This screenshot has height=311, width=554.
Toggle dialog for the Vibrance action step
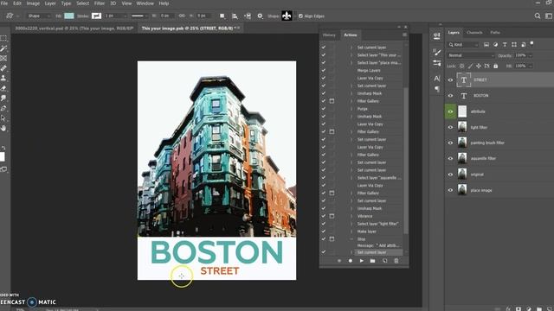point(332,216)
